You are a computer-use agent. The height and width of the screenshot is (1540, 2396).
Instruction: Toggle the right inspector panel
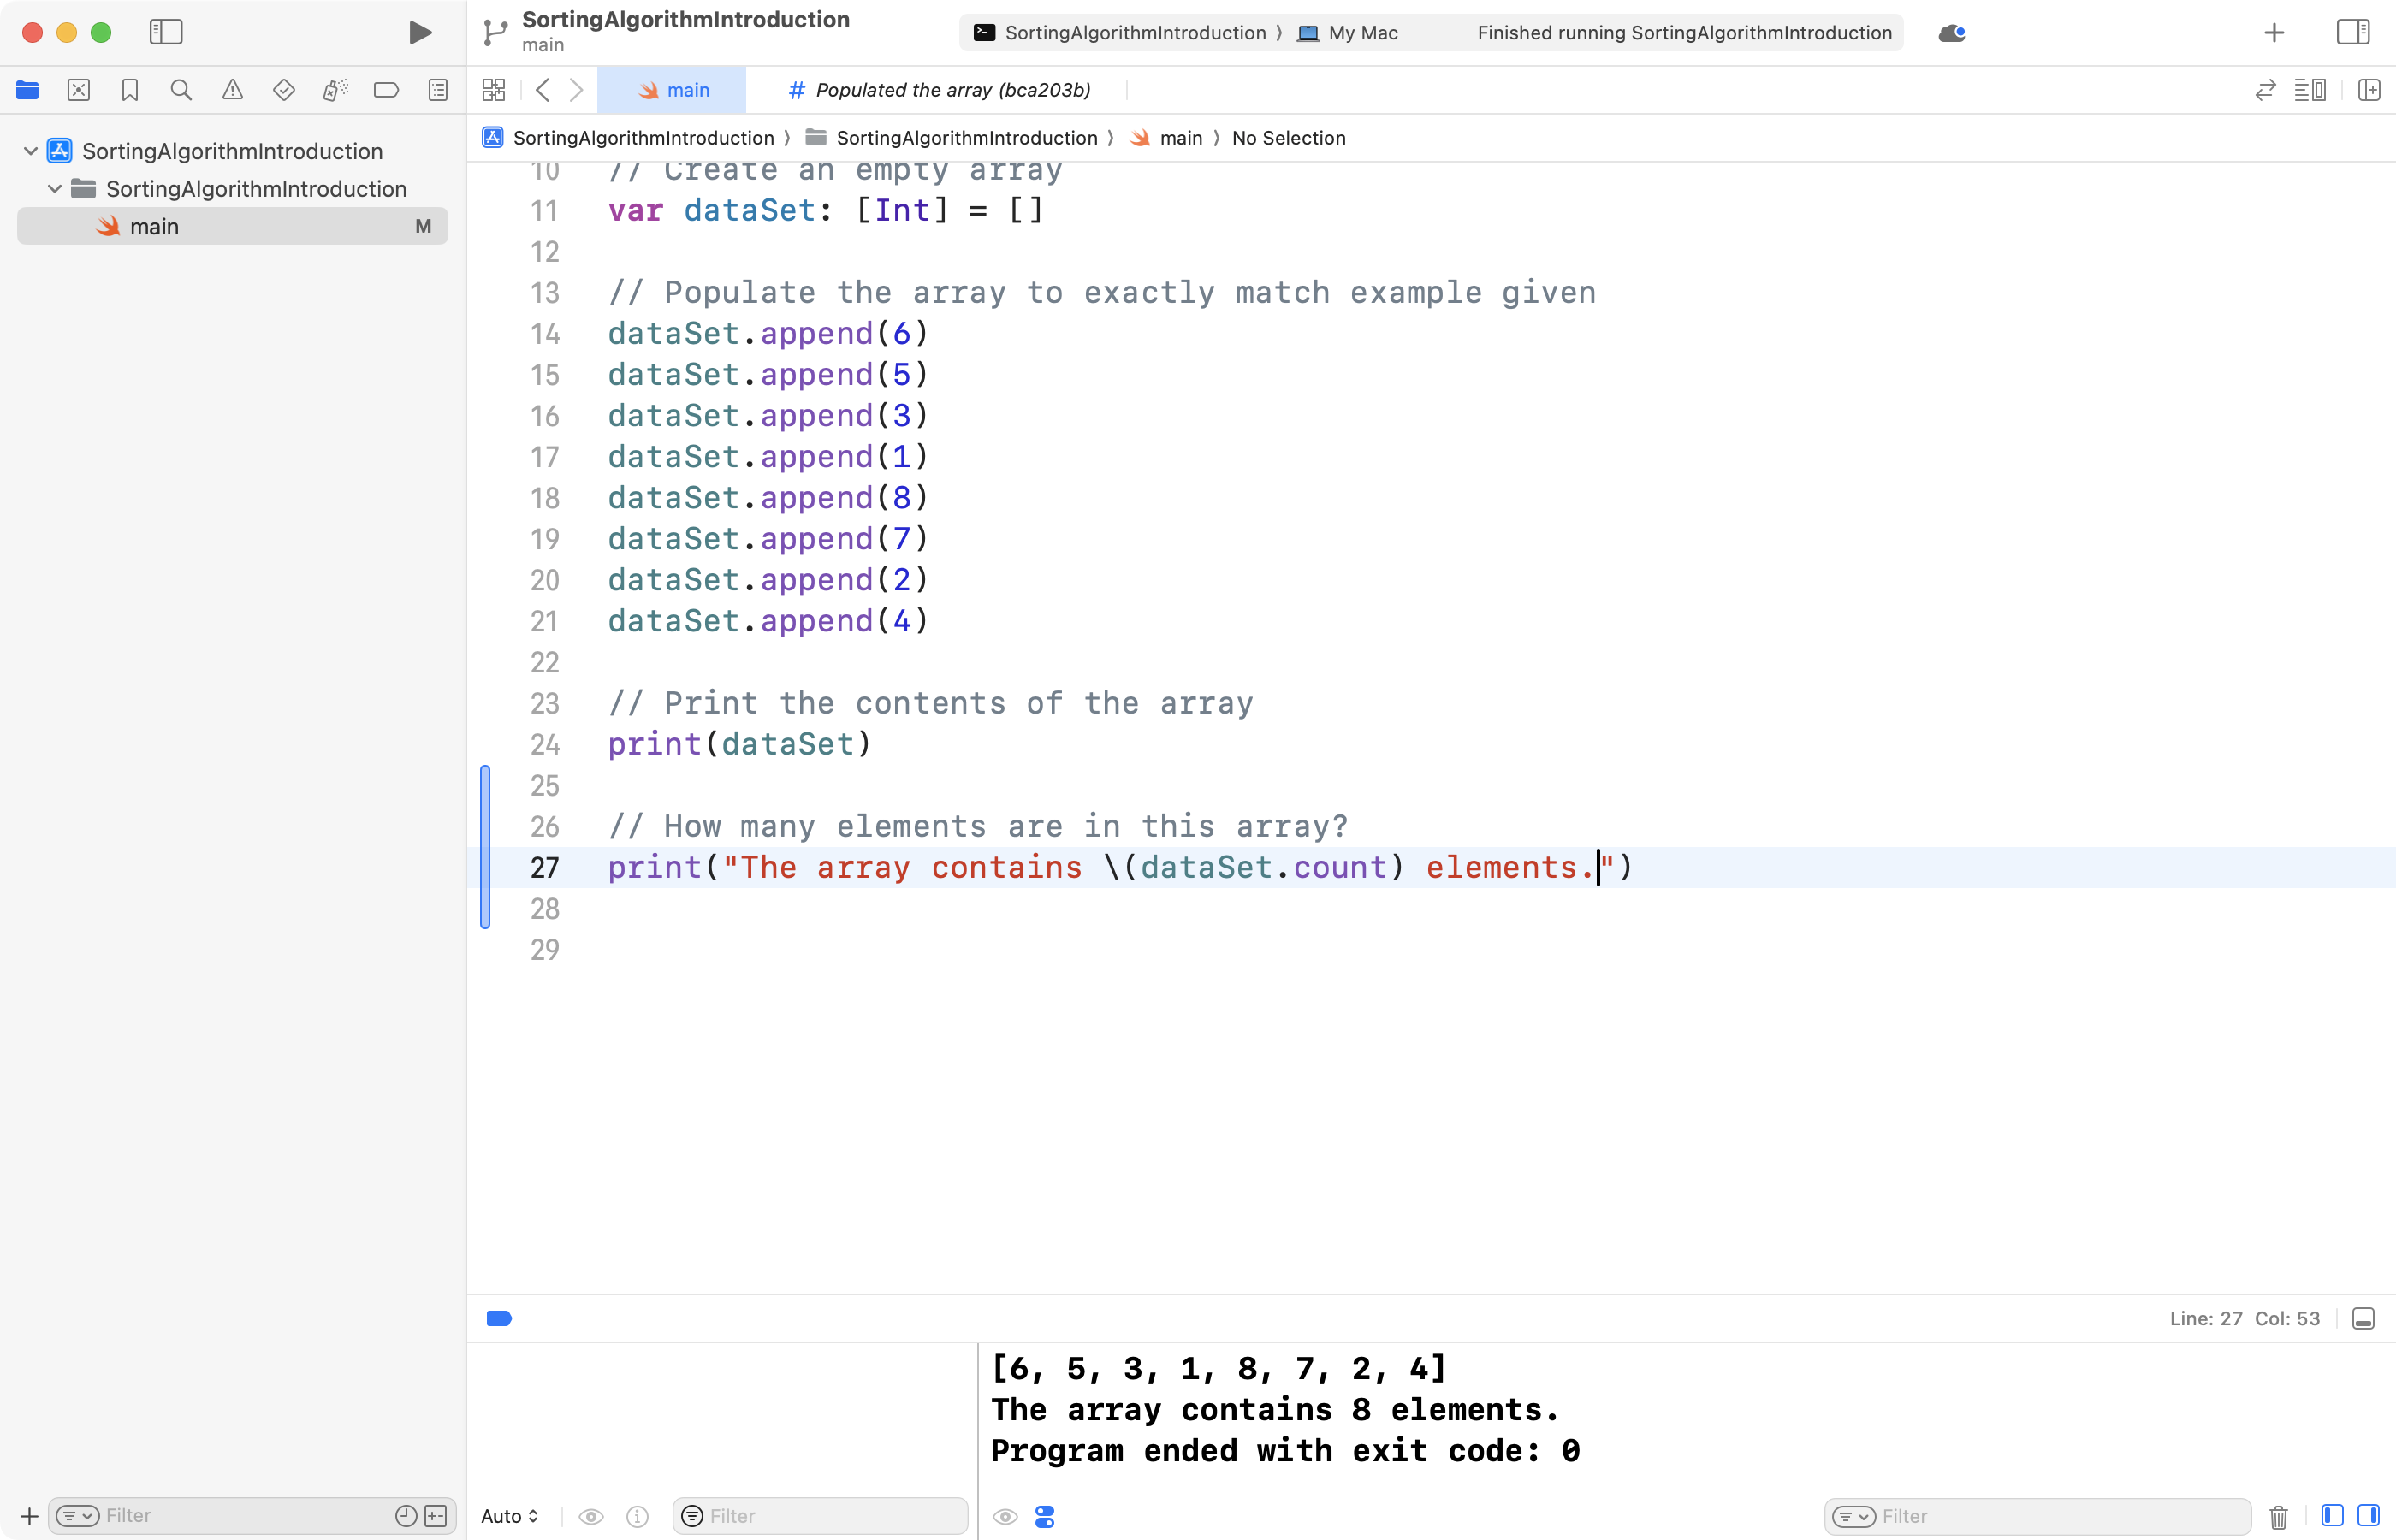[2352, 32]
